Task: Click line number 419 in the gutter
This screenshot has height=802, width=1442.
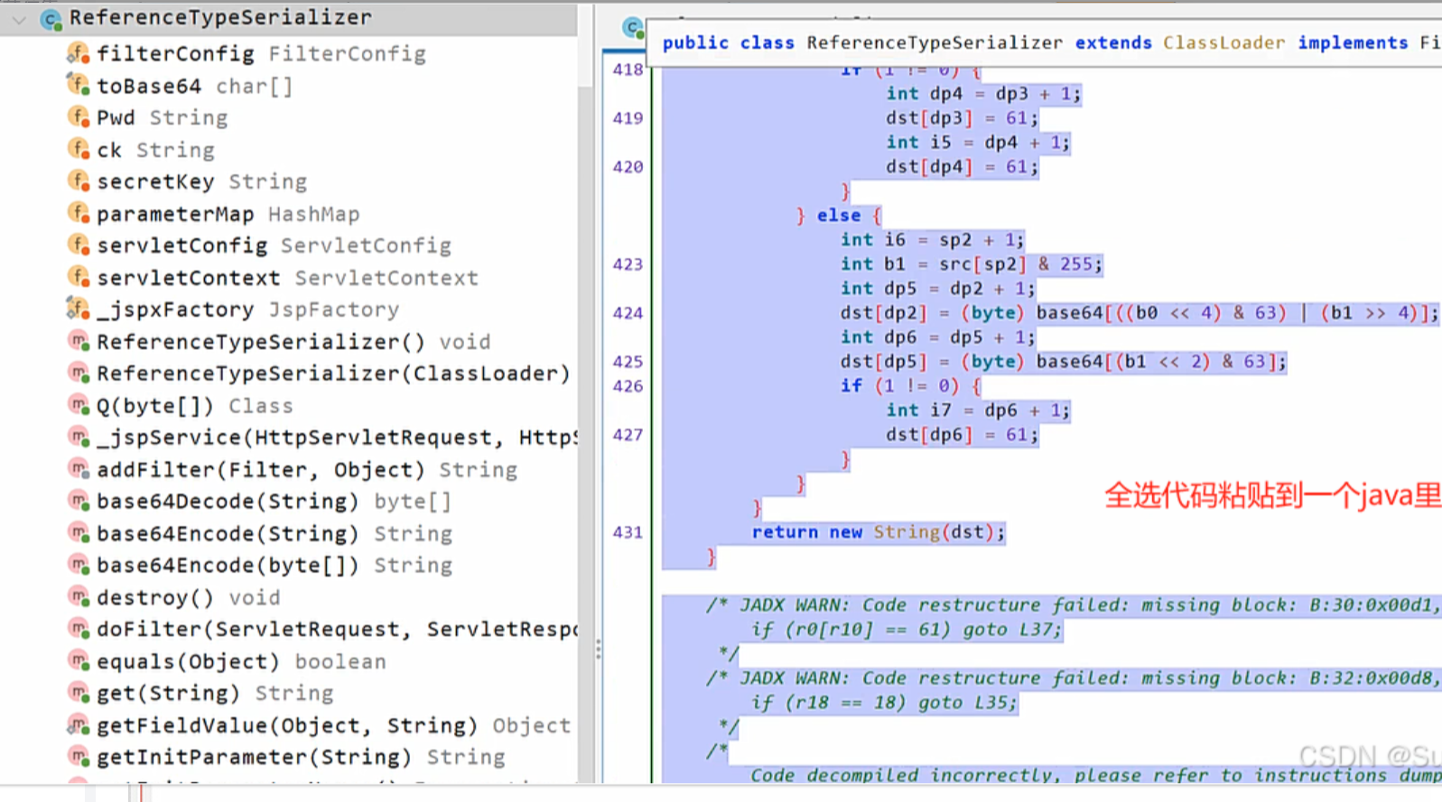Action: pos(628,118)
